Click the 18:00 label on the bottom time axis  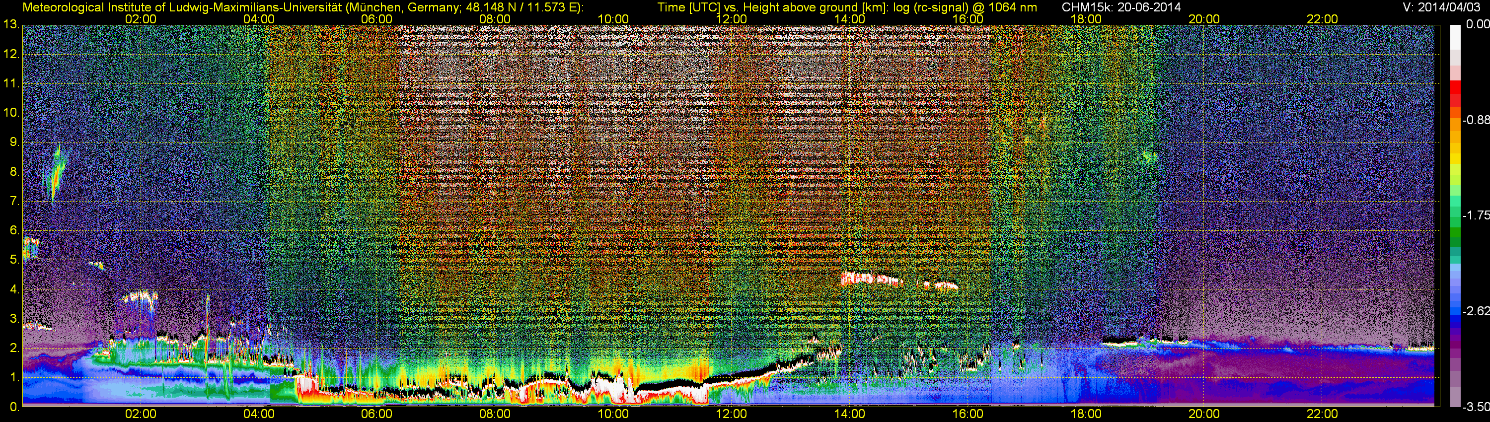click(x=1086, y=414)
